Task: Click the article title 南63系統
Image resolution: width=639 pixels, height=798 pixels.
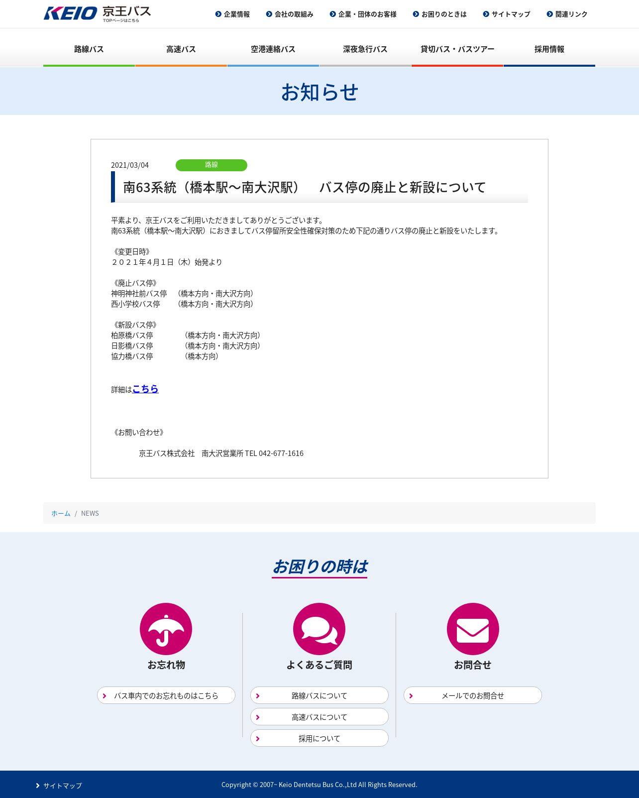Action: tap(305, 187)
